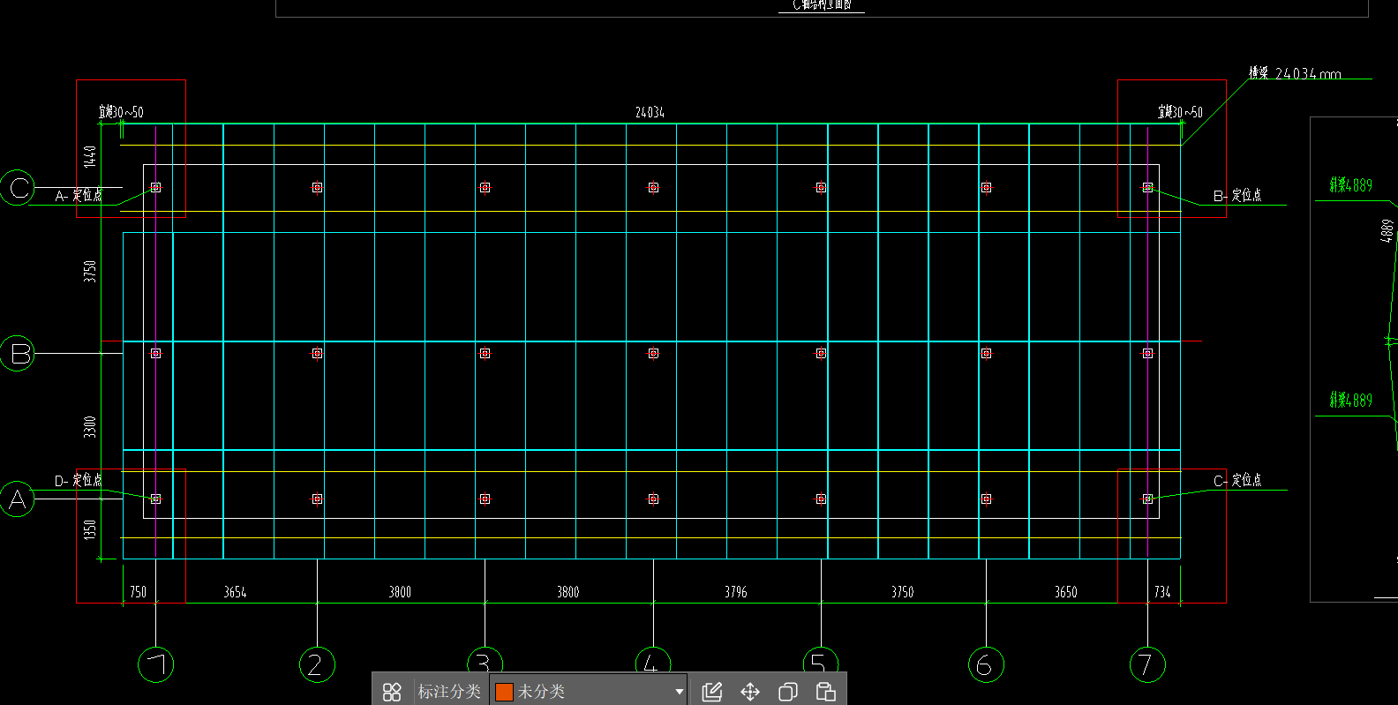Click the B- 定位点 label

coord(1237,195)
